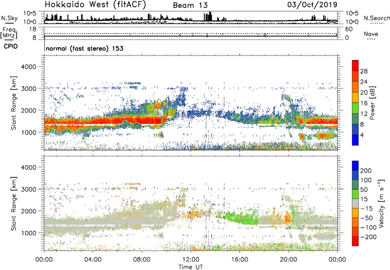Click the 'N.Sky' legend label
This screenshot has width=390, height=270.
9,18
